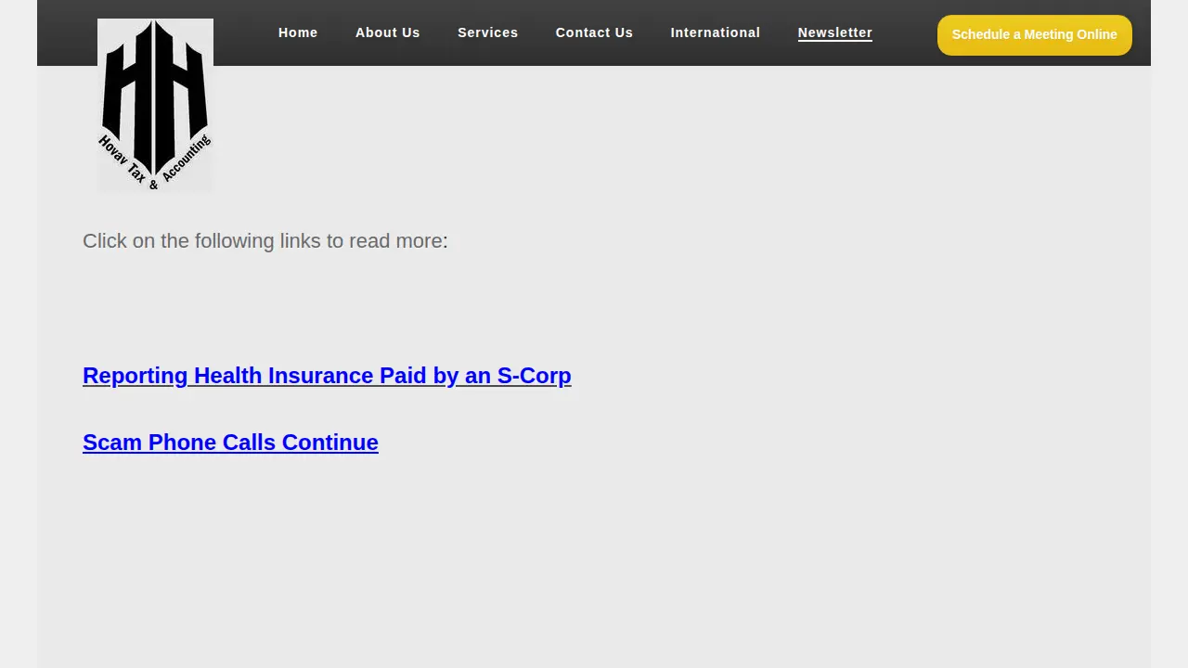Open the Home menu item
This screenshot has height=668, width=1188.
(298, 32)
